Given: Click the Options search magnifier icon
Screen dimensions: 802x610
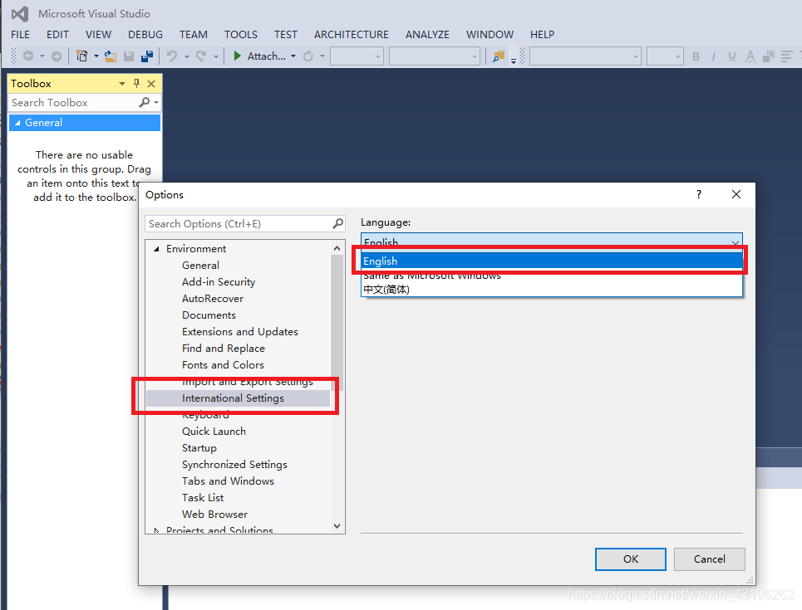Looking at the screenshot, I should pyautogui.click(x=337, y=224).
